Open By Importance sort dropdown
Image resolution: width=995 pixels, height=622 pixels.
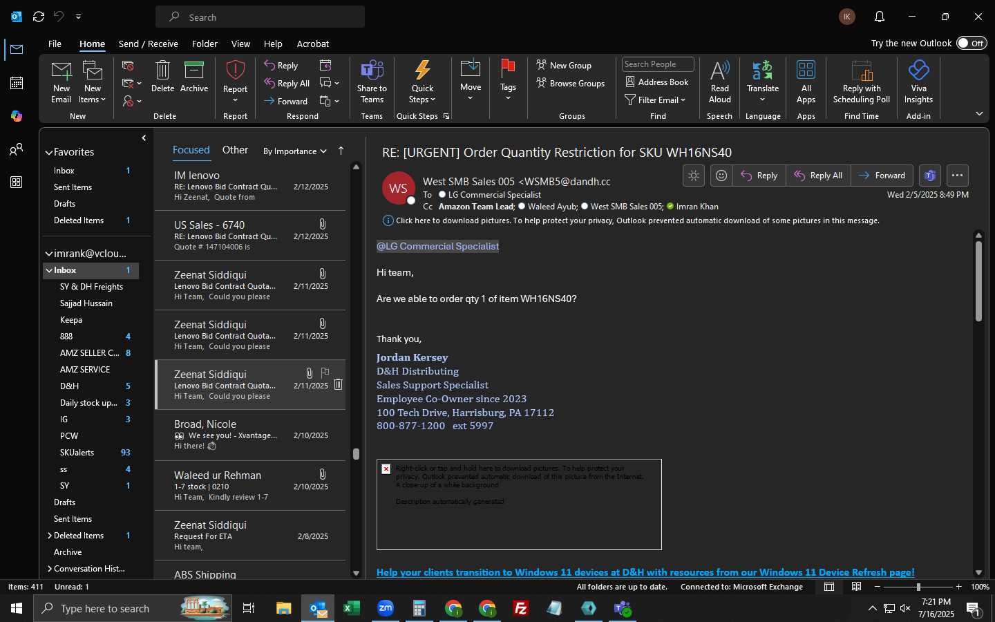coord(295,151)
